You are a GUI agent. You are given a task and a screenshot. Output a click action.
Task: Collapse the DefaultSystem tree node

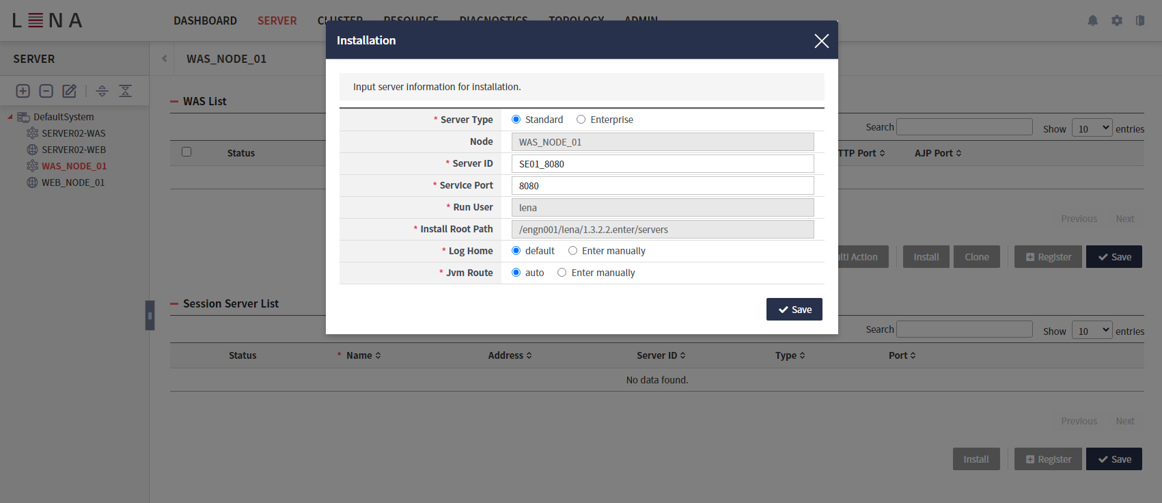pyautogui.click(x=10, y=117)
